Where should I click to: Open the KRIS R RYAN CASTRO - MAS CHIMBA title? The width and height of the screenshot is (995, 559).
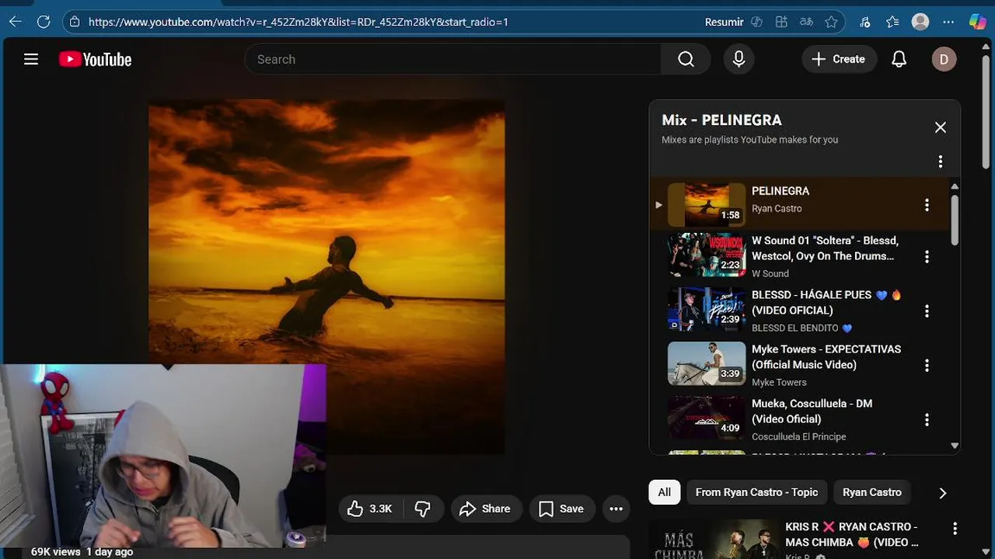pyautogui.click(x=853, y=534)
